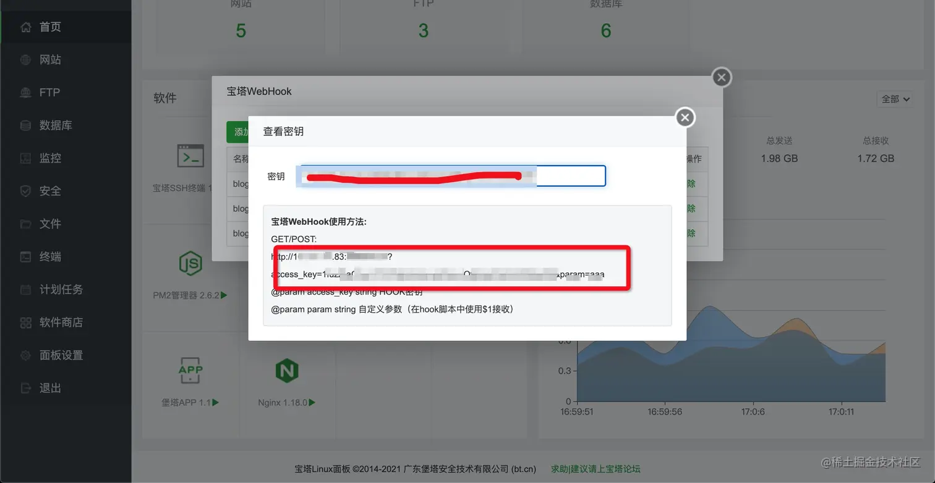Screen dimensions: 935x483
Task: Open the 全部 dropdown filter
Action: pos(895,99)
